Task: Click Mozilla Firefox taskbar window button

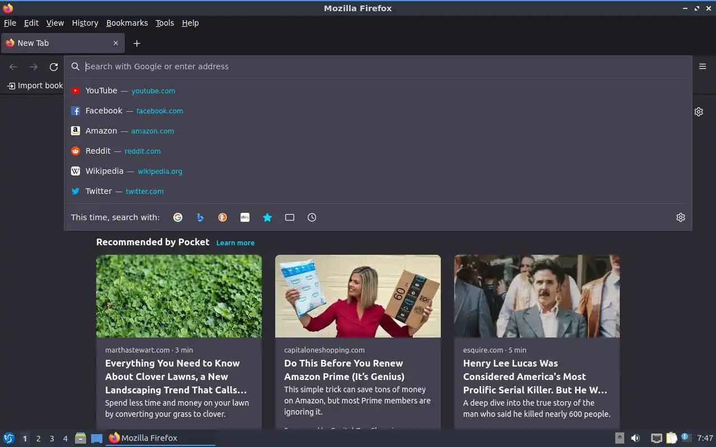Action: tap(161, 438)
